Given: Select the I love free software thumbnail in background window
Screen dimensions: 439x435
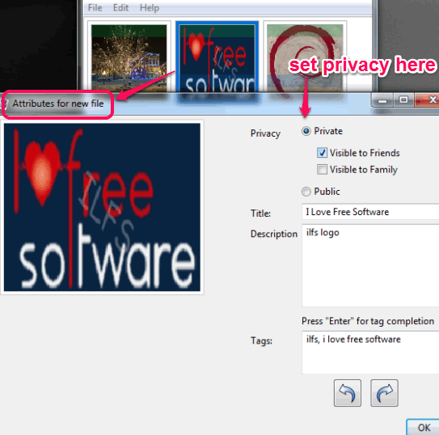Looking at the screenshot, I should coord(217,57).
